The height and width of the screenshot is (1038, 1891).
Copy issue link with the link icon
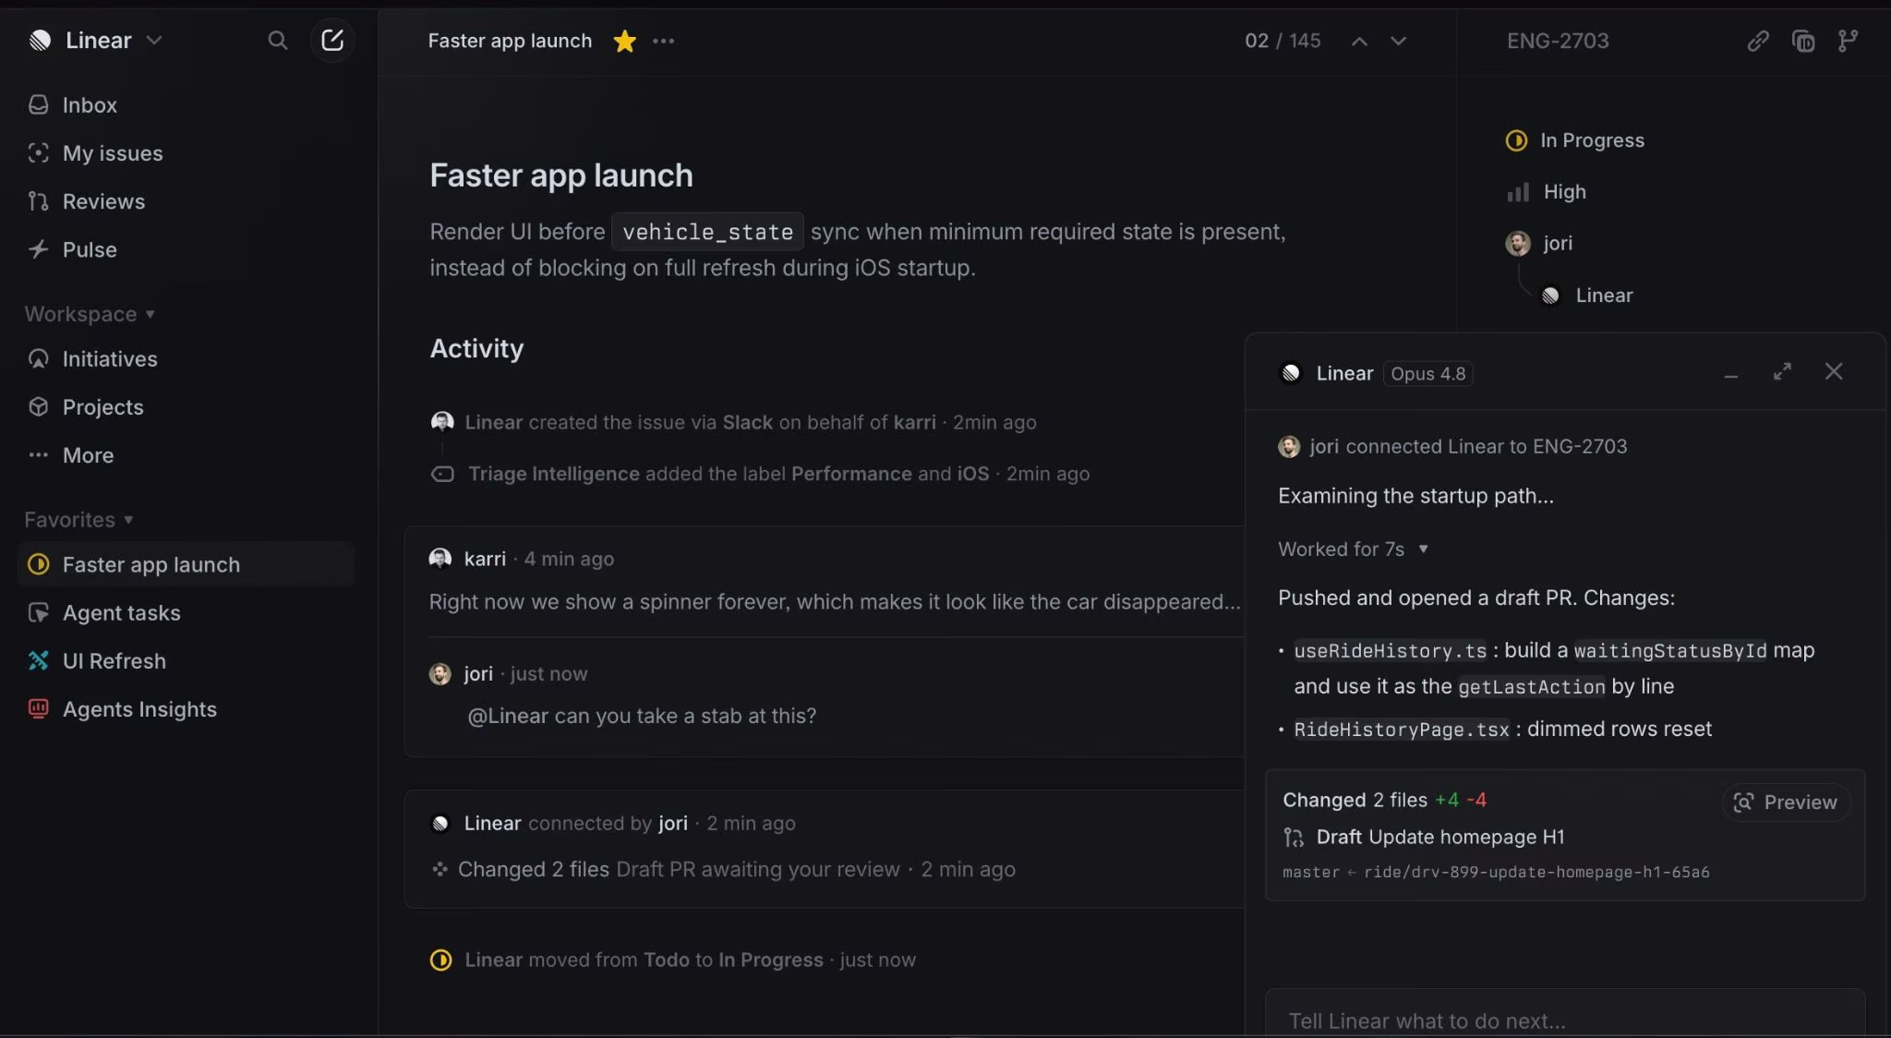pos(1758,41)
